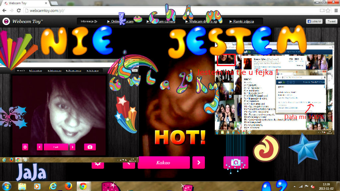This screenshot has height=191, width=340.
Task: Open settings gear in embedded left screenshot
Action: pos(25,147)
